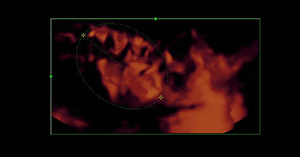Click the green diamond handle on the box's top edge

(155, 19)
